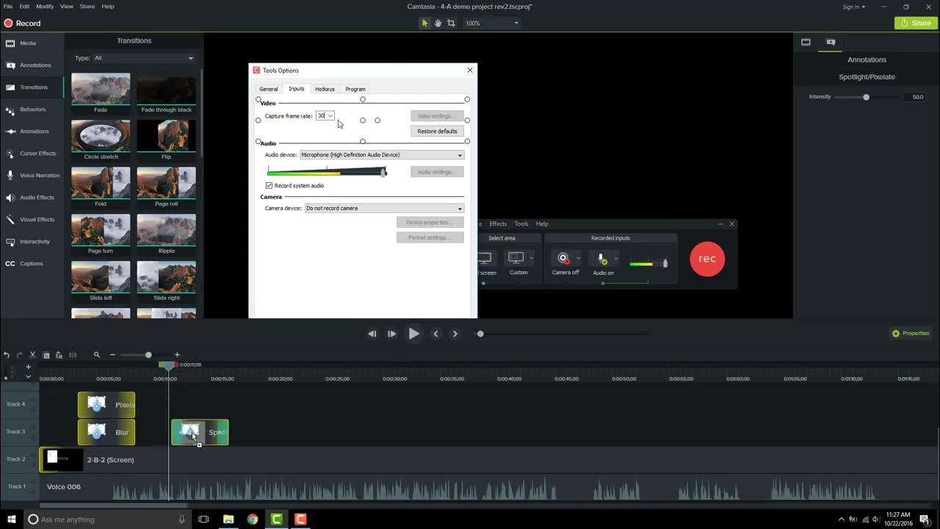Image resolution: width=940 pixels, height=529 pixels.
Task: Open the annotation properties tab icon
Action: [831, 43]
